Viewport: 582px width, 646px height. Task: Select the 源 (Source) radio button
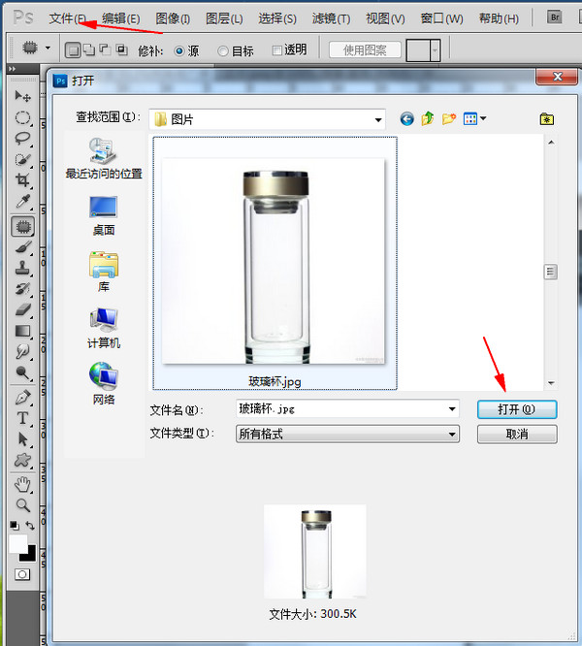tap(179, 51)
